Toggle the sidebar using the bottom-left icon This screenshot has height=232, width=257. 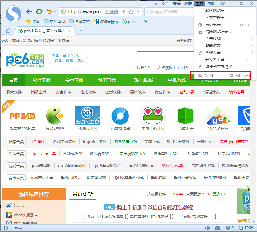tap(6, 228)
